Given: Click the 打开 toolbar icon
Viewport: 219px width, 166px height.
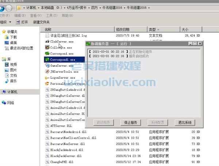Looking at the screenshot, I should point(18,22).
